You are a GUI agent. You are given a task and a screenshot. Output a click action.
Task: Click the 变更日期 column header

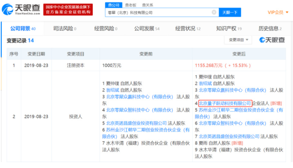click(x=36, y=54)
